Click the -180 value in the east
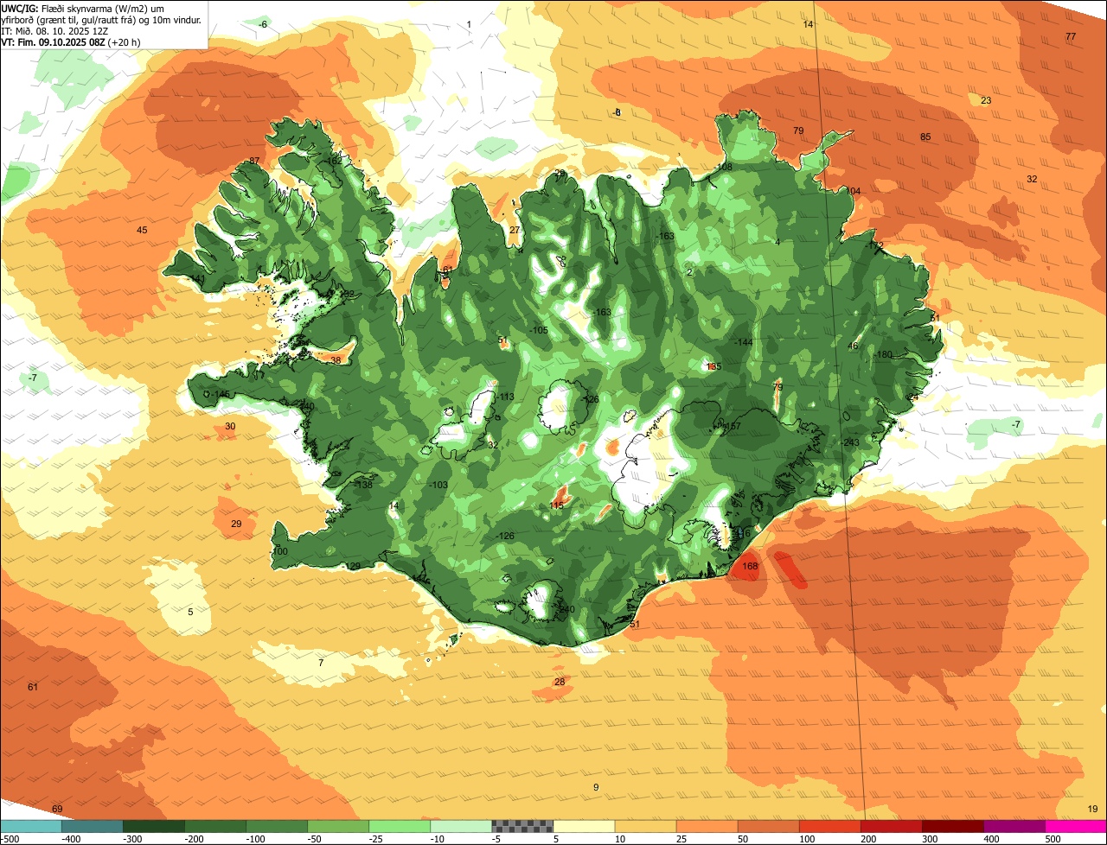Viewport: 1107px width, 845px height. (x=882, y=355)
